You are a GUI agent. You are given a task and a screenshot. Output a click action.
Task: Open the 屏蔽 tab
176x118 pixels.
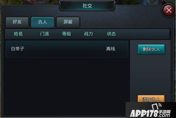point(68,22)
